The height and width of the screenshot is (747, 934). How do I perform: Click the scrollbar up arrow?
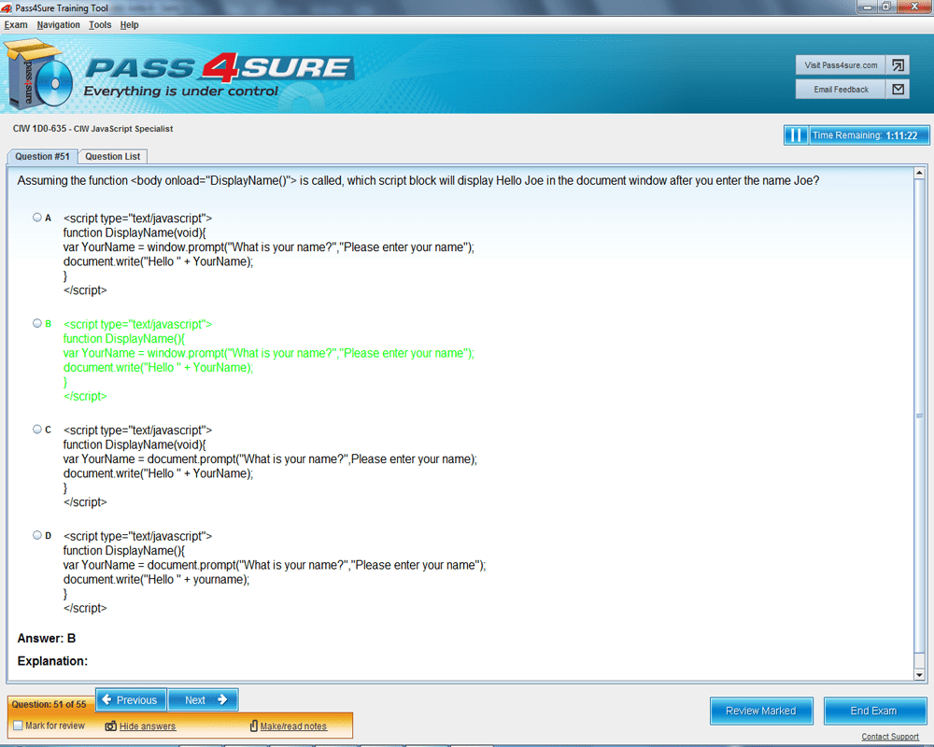(x=919, y=173)
